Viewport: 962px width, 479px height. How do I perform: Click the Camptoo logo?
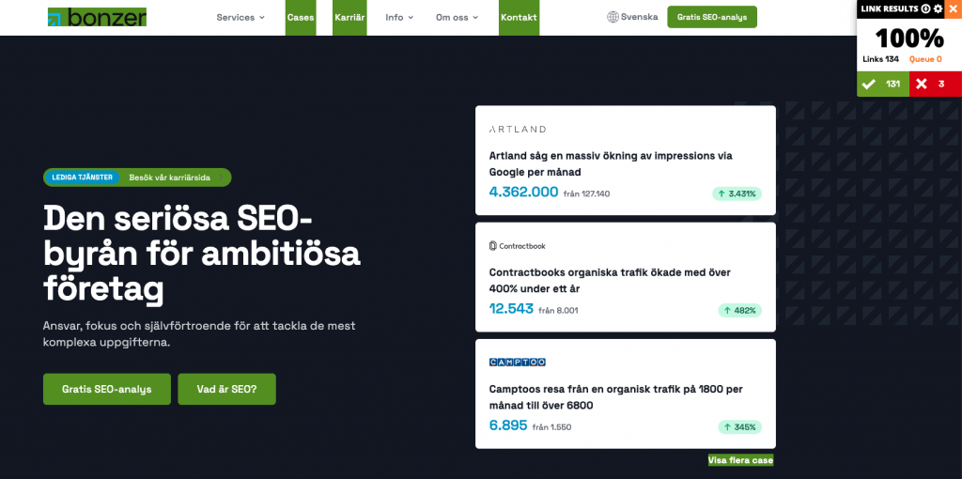coord(517,362)
